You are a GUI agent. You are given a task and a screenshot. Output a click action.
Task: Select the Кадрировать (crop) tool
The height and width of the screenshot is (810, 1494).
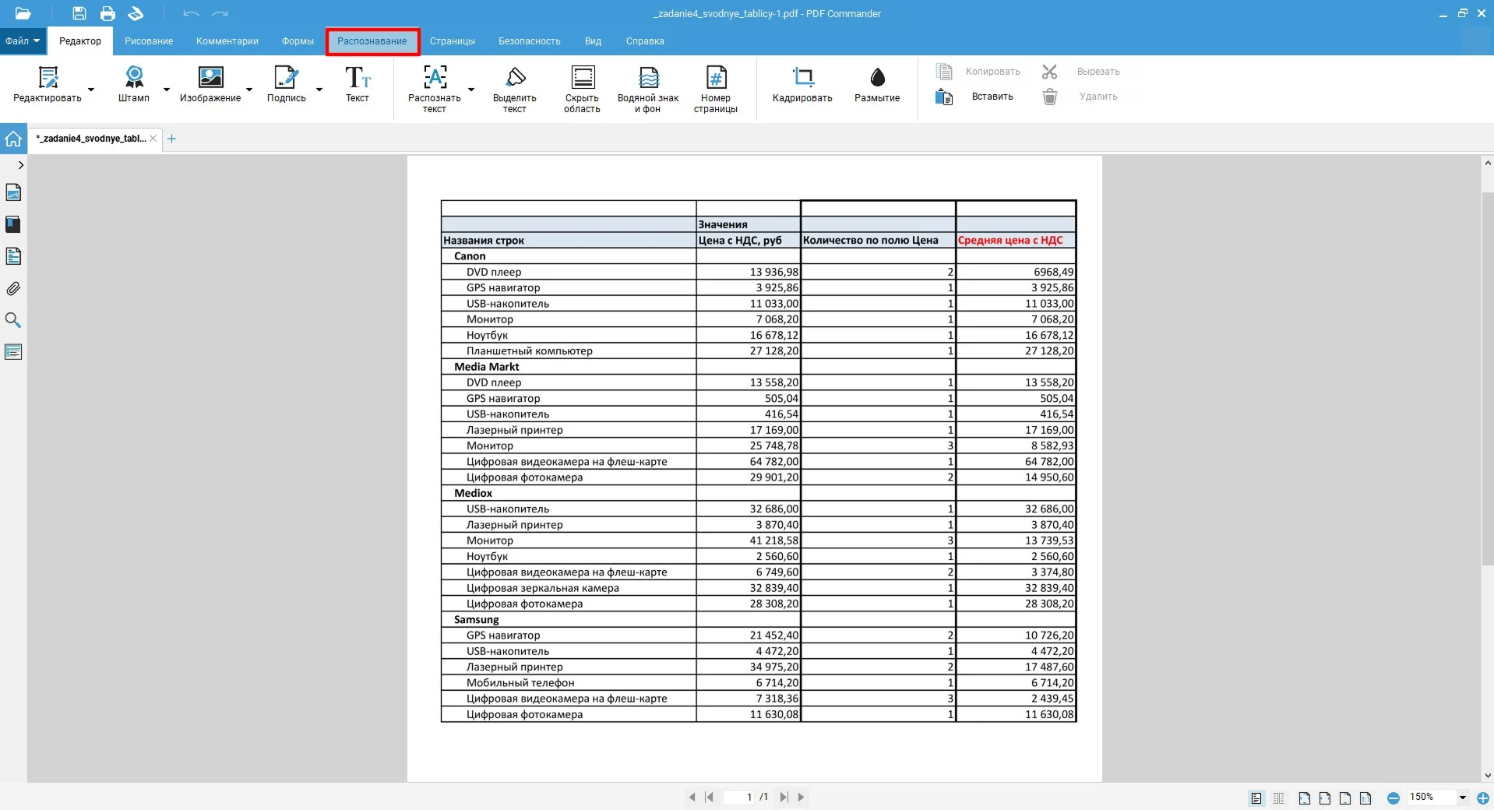[802, 78]
